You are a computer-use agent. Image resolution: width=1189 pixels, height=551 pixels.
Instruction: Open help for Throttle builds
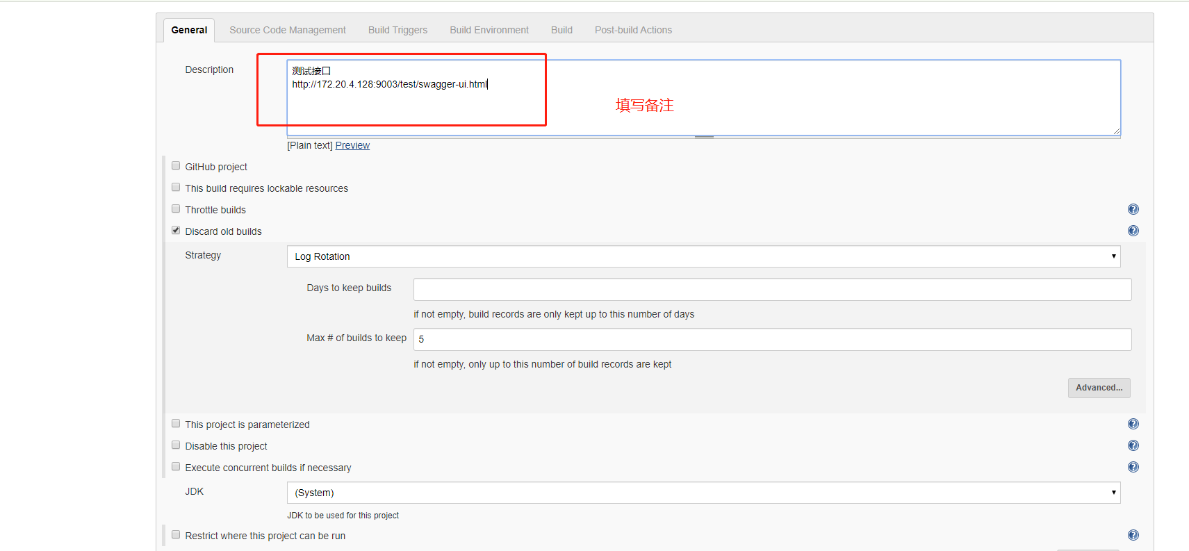[x=1133, y=209]
